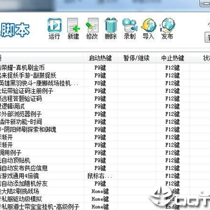This screenshot has width=210, height=210.
Task: Click Home键 hotkey for 私服驱动级模拟
Action: tap(100, 199)
